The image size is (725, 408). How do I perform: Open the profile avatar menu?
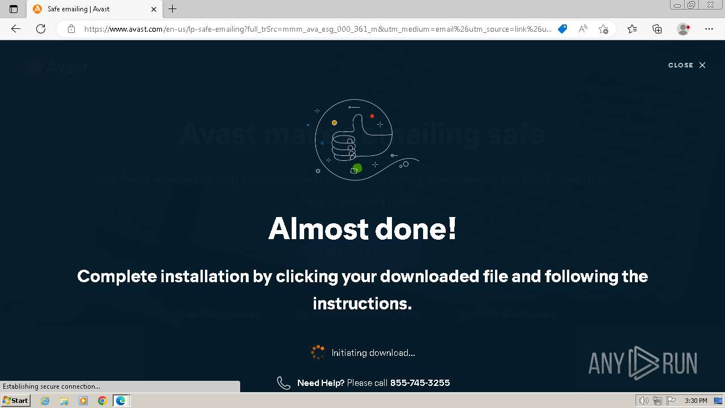click(683, 29)
